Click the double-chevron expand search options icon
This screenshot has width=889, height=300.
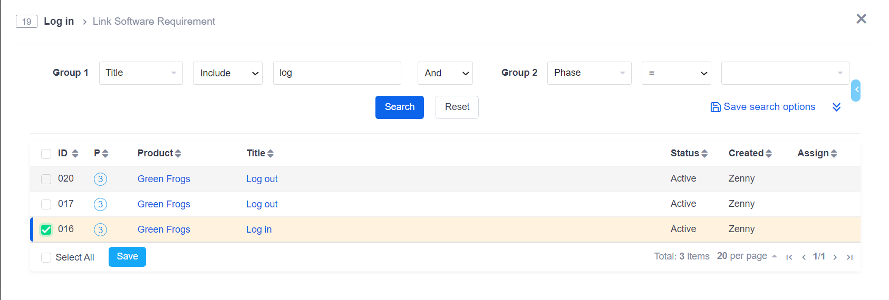tap(836, 107)
